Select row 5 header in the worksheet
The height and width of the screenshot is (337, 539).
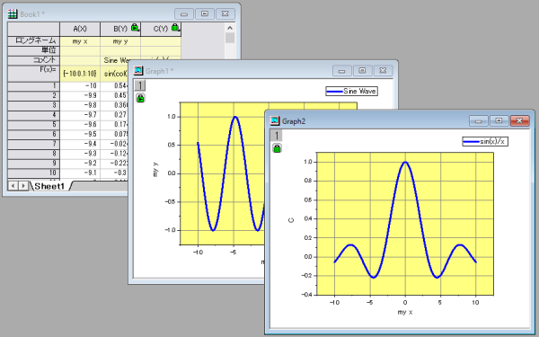click(x=34, y=125)
